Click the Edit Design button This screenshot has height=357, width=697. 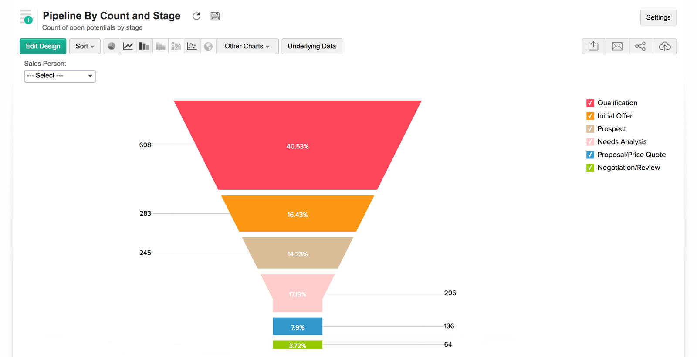pos(43,46)
